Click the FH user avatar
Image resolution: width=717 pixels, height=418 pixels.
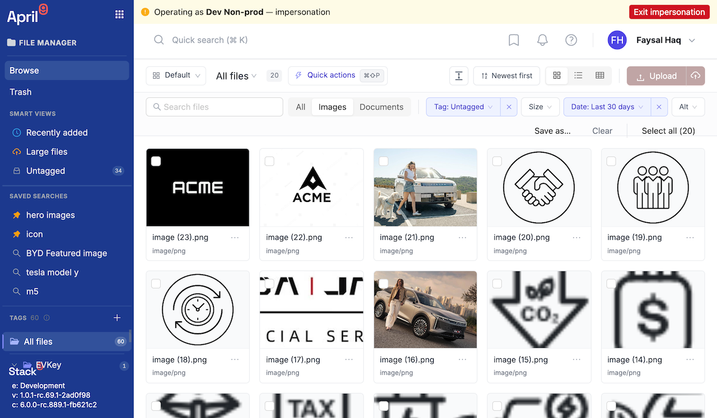point(617,40)
